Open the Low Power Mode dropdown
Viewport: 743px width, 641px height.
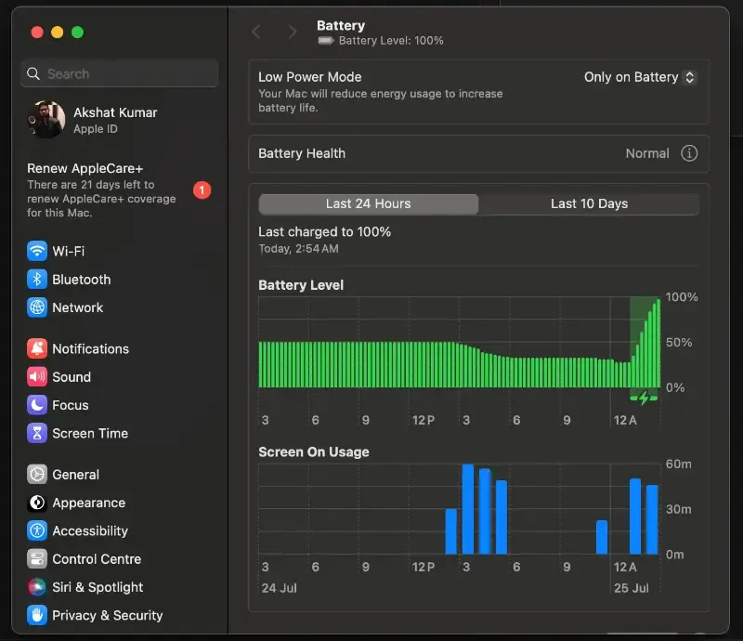pos(640,77)
